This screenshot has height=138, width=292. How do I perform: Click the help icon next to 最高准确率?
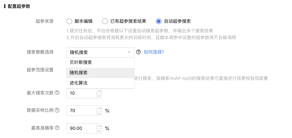pyautogui.click(x=57, y=128)
